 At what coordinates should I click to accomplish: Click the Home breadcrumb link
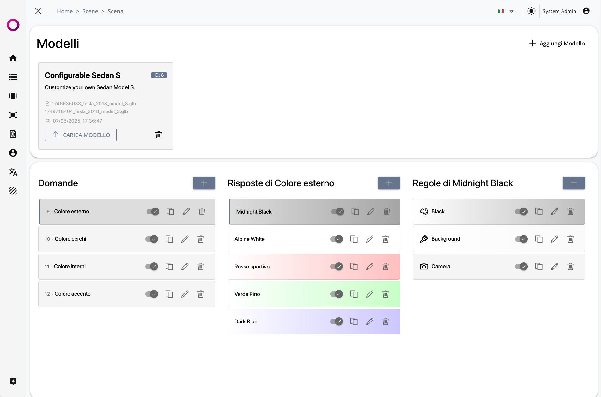[65, 11]
